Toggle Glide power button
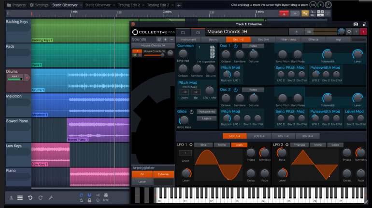The height and width of the screenshot is (208, 372). click(191, 112)
